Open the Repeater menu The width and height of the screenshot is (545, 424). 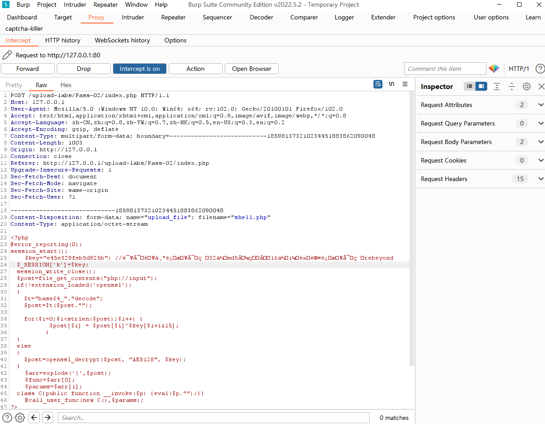coord(106,5)
